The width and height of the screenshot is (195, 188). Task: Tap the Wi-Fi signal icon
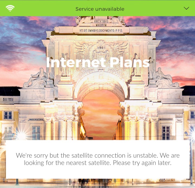click(x=10, y=8)
